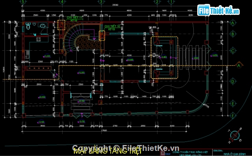
Task: Click the '±0.000' level marker
Action: (x=130, y=60)
